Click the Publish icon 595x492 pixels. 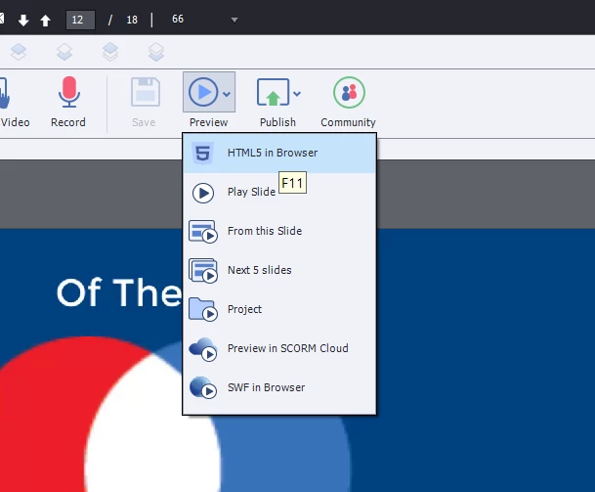tap(274, 92)
